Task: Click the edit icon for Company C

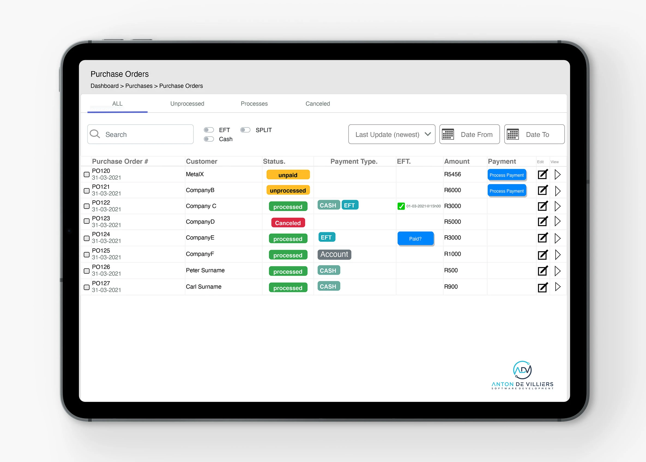Action: coord(542,206)
